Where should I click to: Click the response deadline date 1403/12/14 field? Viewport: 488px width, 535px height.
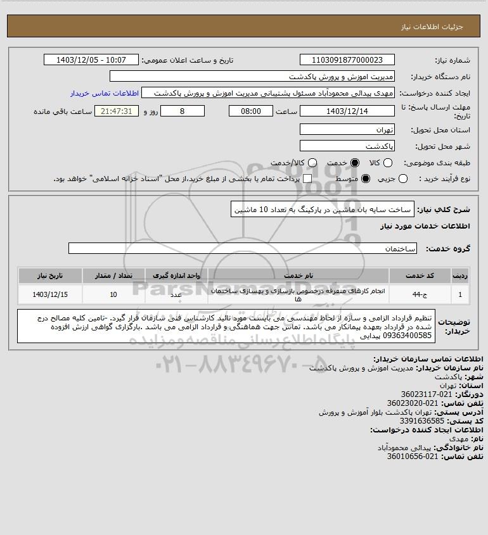pyautogui.click(x=347, y=111)
